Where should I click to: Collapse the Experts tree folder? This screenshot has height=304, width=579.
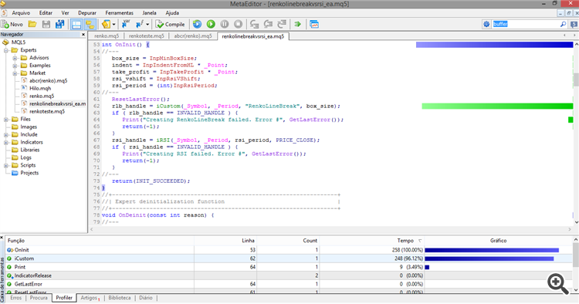(x=6, y=50)
